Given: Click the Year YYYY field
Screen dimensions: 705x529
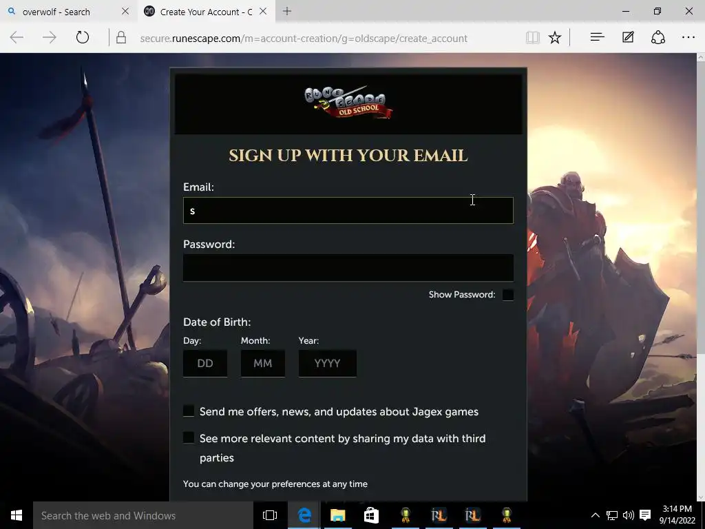Looking at the screenshot, I should pyautogui.click(x=327, y=363).
